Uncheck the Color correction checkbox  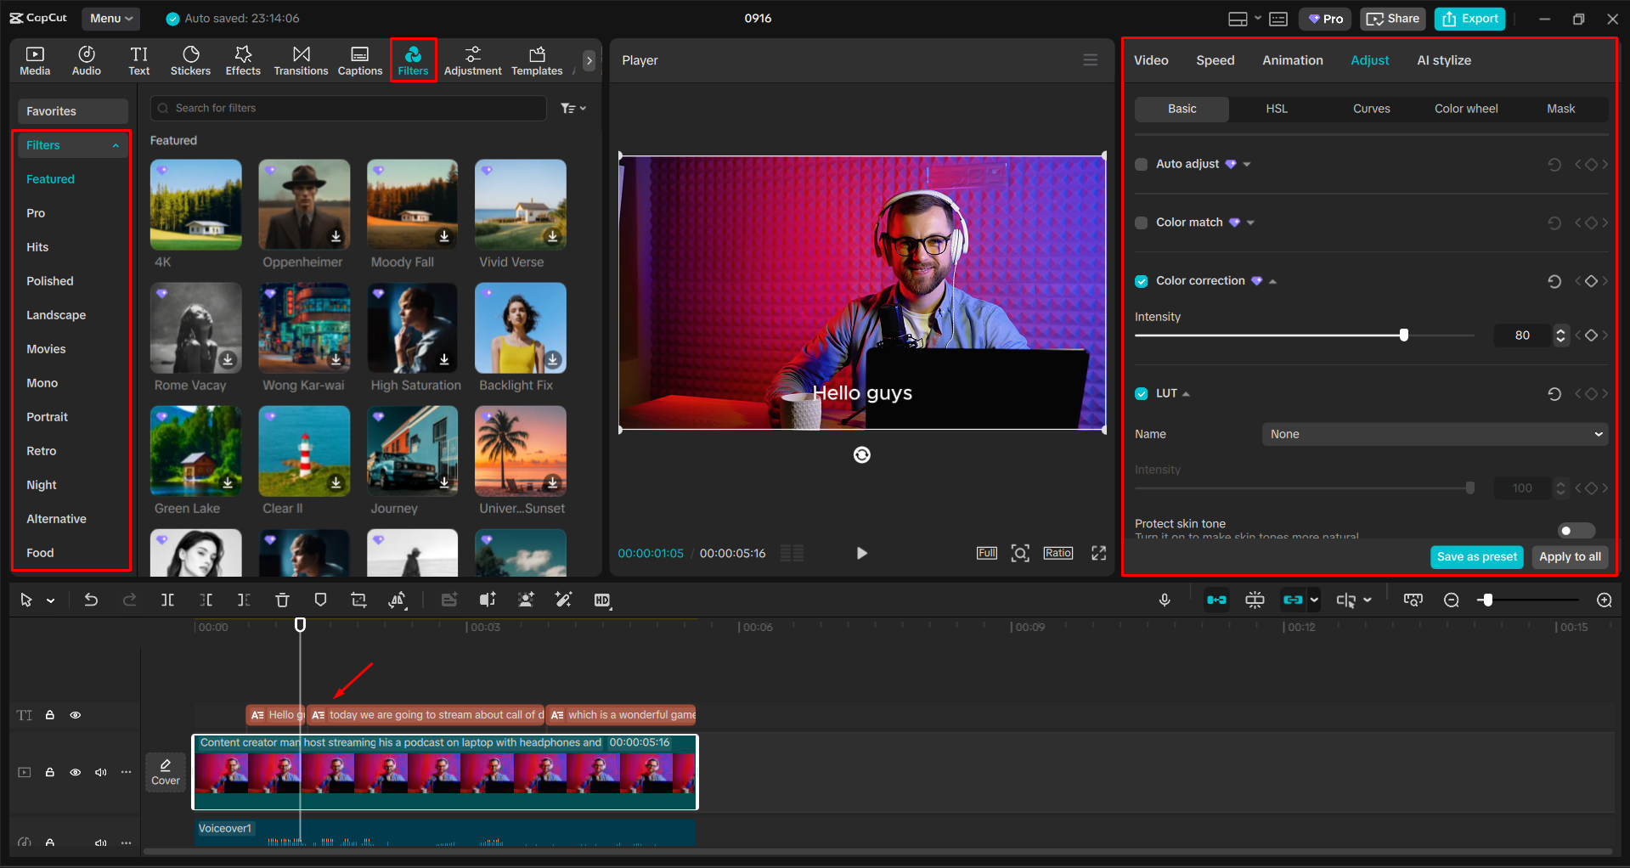(1141, 280)
